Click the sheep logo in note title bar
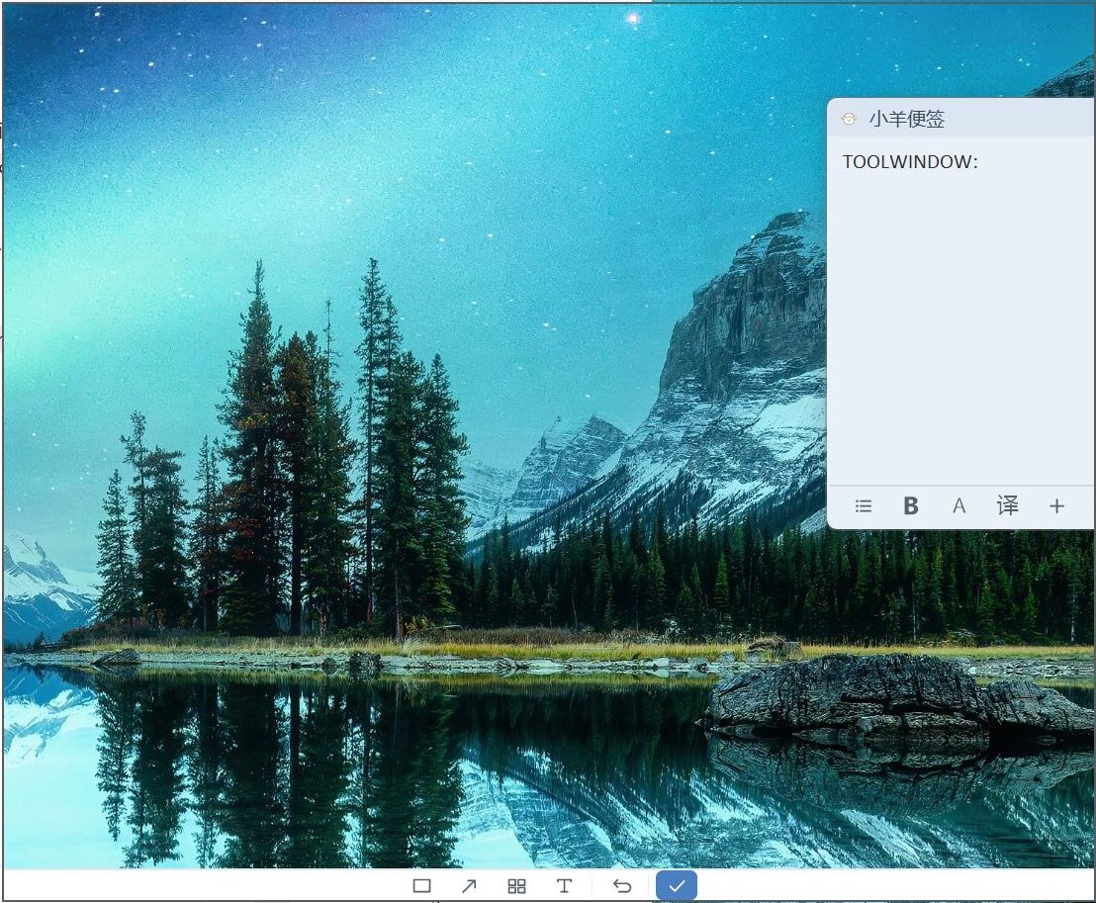This screenshot has height=903, width=1096. 850,119
